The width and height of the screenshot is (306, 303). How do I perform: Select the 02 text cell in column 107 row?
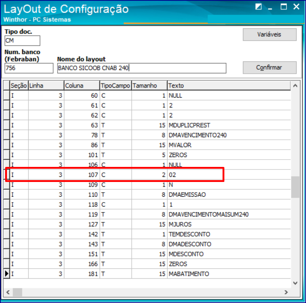229,175
